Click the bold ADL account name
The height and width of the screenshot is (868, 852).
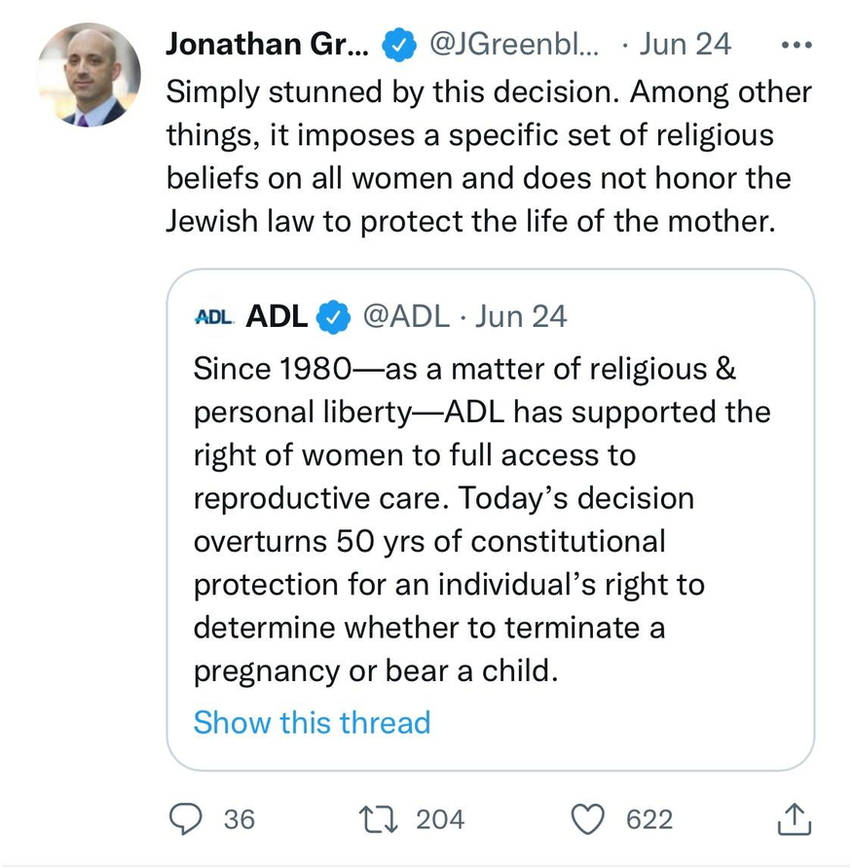tap(278, 316)
